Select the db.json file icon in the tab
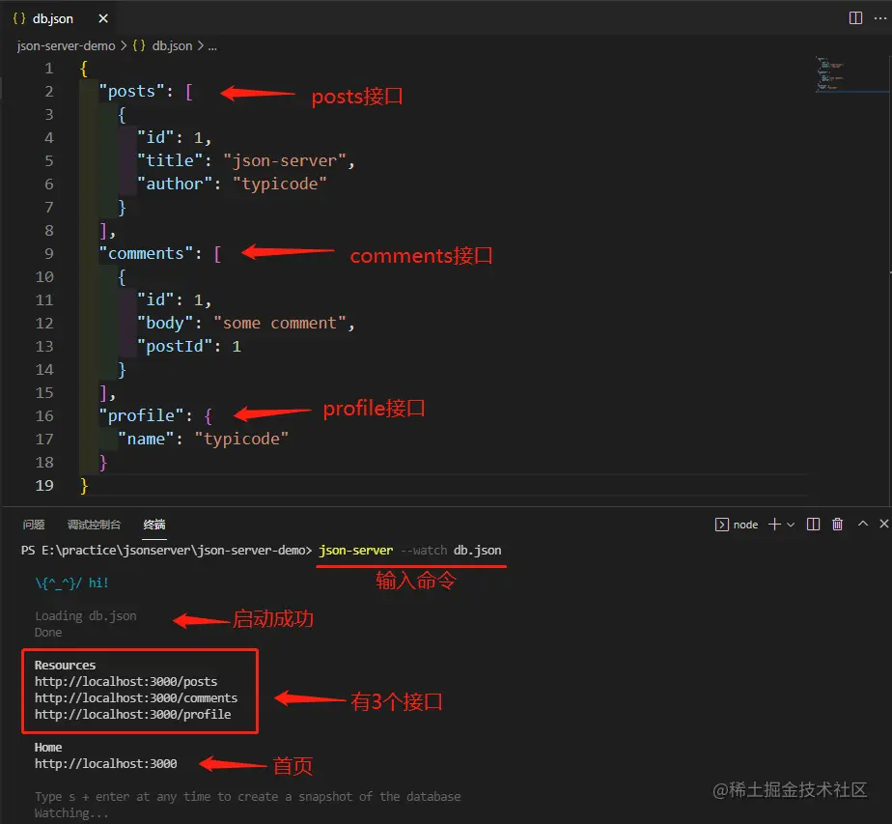 click(21, 17)
